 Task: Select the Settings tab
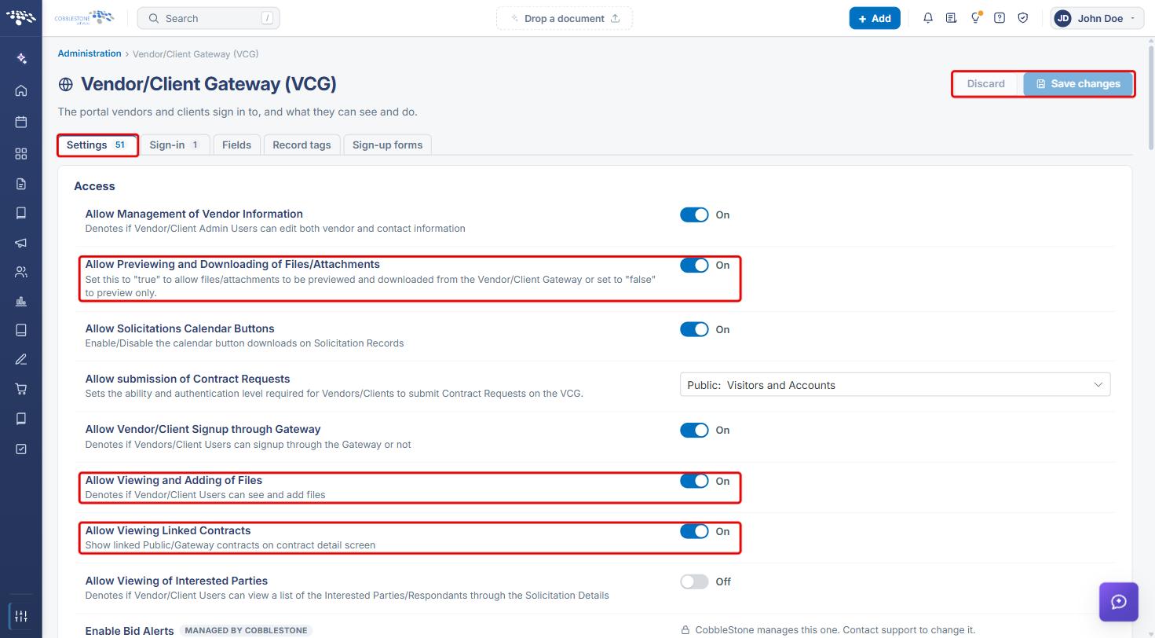click(98, 145)
